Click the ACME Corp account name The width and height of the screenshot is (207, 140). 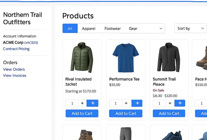tap(13, 43)
